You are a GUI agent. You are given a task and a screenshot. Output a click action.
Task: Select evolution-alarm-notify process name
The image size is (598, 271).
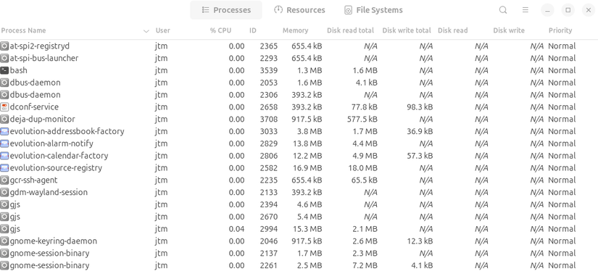[51, 143]
